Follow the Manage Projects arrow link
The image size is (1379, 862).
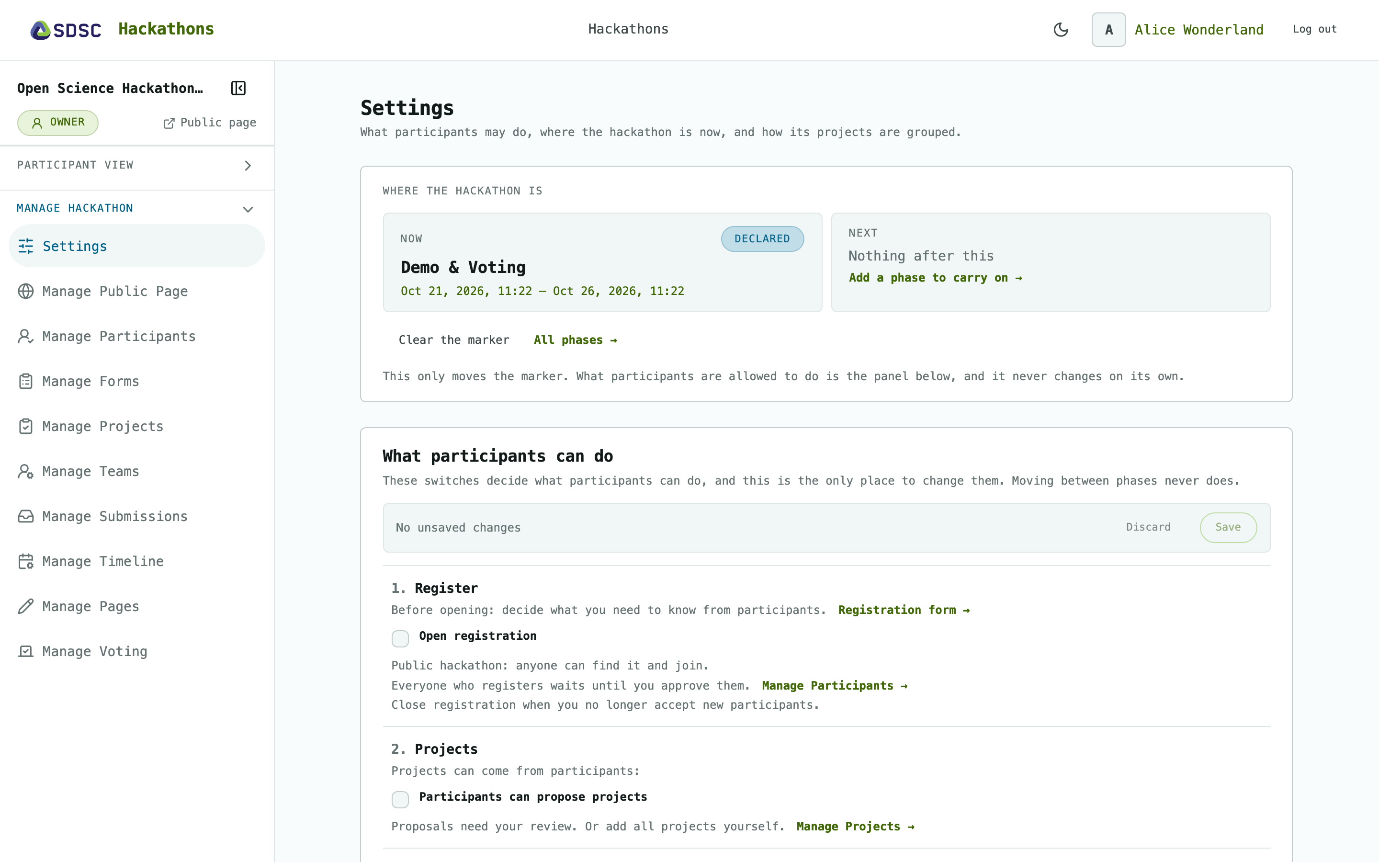(x=855, y=827)
